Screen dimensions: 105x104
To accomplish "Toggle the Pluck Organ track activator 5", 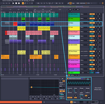I will point(92,32).
